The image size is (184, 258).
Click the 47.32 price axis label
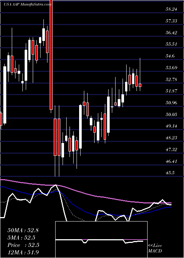pos(171,150)
